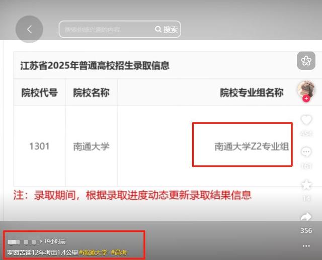The height and width of the screenshot is (260, 322).
Task: Click the 356 share count
Action: click(306, 230)
